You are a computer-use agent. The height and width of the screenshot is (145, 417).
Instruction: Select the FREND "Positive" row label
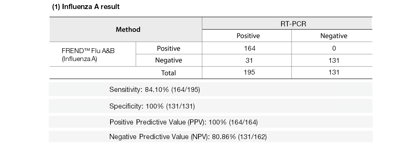click(x=169, y=48)
